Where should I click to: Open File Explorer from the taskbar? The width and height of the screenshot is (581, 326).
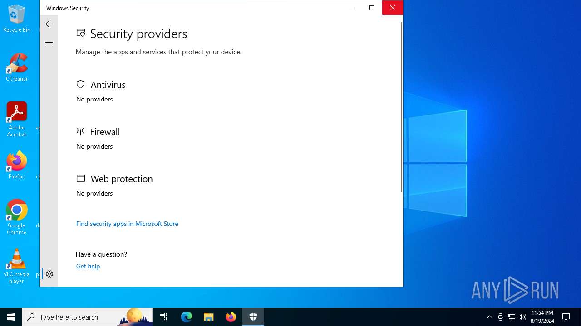(x=209, y=317)
